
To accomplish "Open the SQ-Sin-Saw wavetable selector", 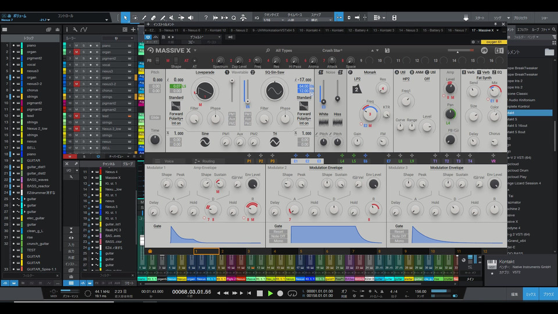I will pyautogui.click(x=274, y=72).
